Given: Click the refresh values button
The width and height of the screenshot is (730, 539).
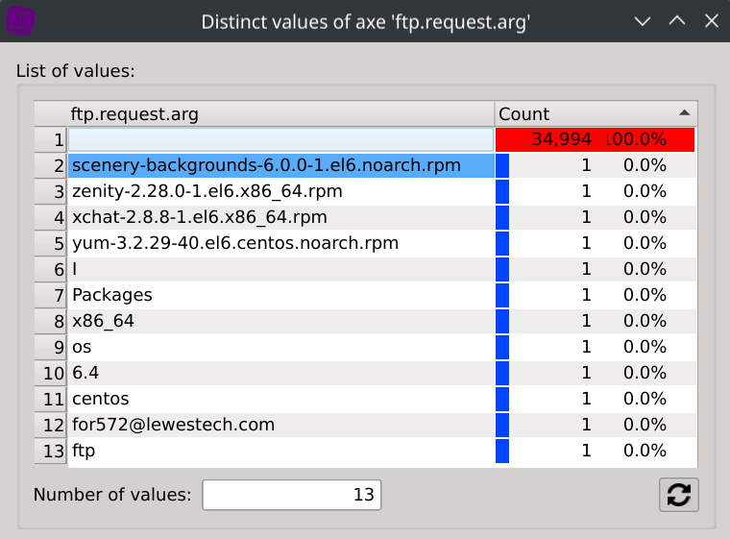Looking at the screenshot, I should (678, 495).
